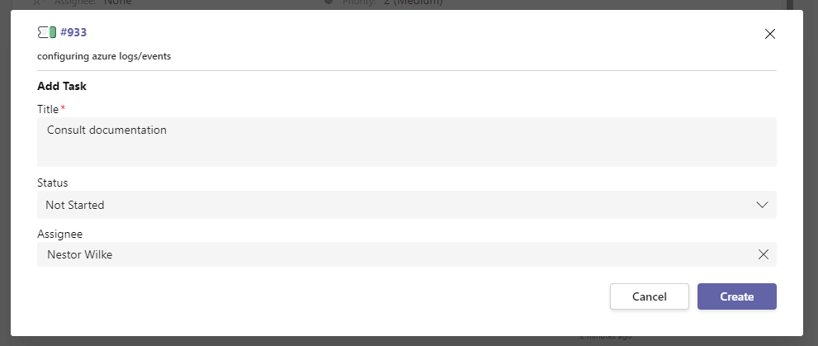Click the dimmed minutes ago timestamp
Screen dimensions: 818x346
606,338
